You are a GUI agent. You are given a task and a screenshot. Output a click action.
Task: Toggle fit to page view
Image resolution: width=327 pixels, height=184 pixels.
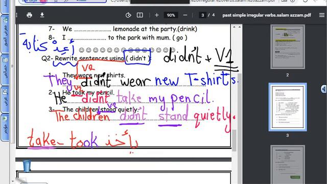pos(139,15)
